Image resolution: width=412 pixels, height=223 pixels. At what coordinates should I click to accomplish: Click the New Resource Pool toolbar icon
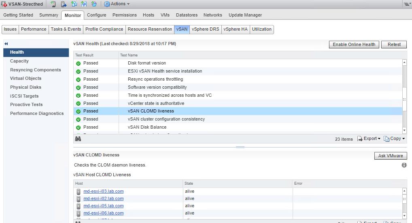94,4
